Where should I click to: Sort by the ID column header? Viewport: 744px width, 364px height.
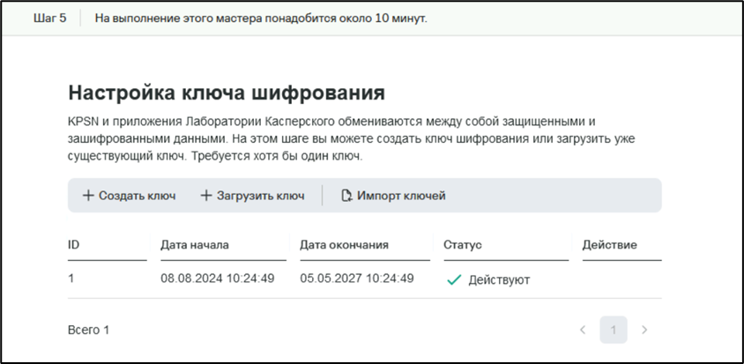coord(74,244)
